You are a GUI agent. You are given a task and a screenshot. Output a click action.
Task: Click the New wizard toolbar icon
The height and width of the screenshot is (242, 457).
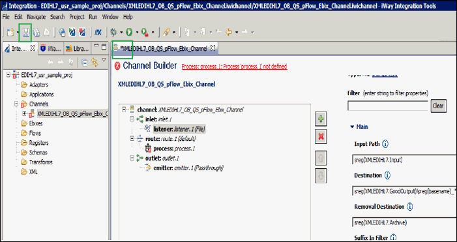click(10, 33)
